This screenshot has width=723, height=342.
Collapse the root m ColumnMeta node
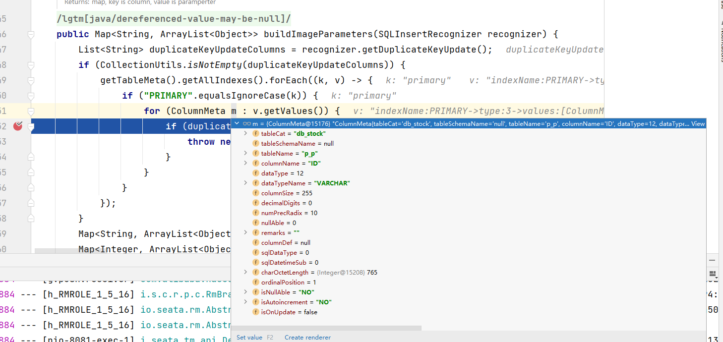click(x=237, y=124)
